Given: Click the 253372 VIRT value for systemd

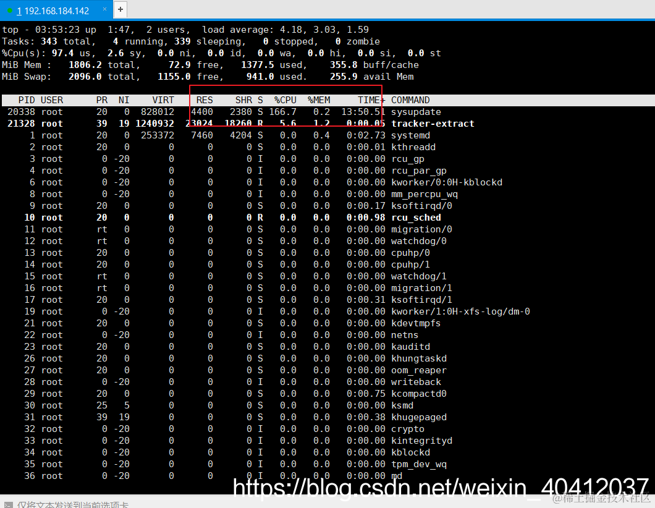Looking at the screenshot, I should [x=158, y=135].
